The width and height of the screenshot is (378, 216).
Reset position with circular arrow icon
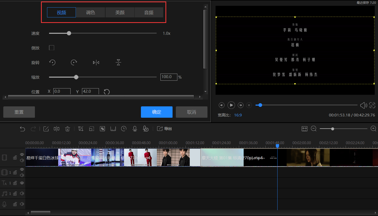click(x=107, y=92)
